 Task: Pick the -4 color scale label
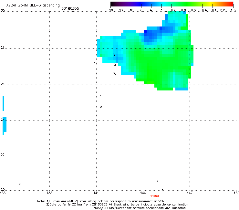tap(150, 10)
